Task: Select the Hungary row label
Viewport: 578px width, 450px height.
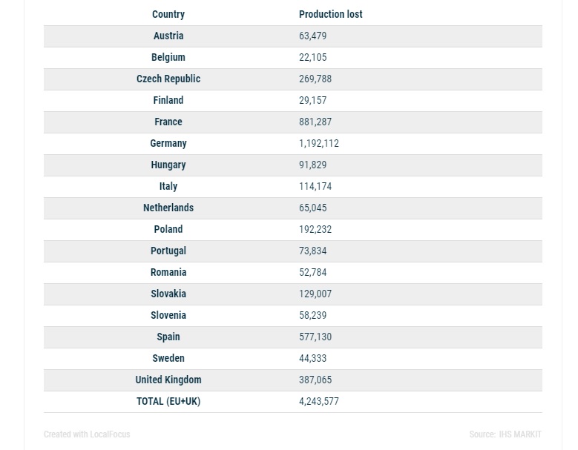Action: pyautogui.click(x=168, y=165)
